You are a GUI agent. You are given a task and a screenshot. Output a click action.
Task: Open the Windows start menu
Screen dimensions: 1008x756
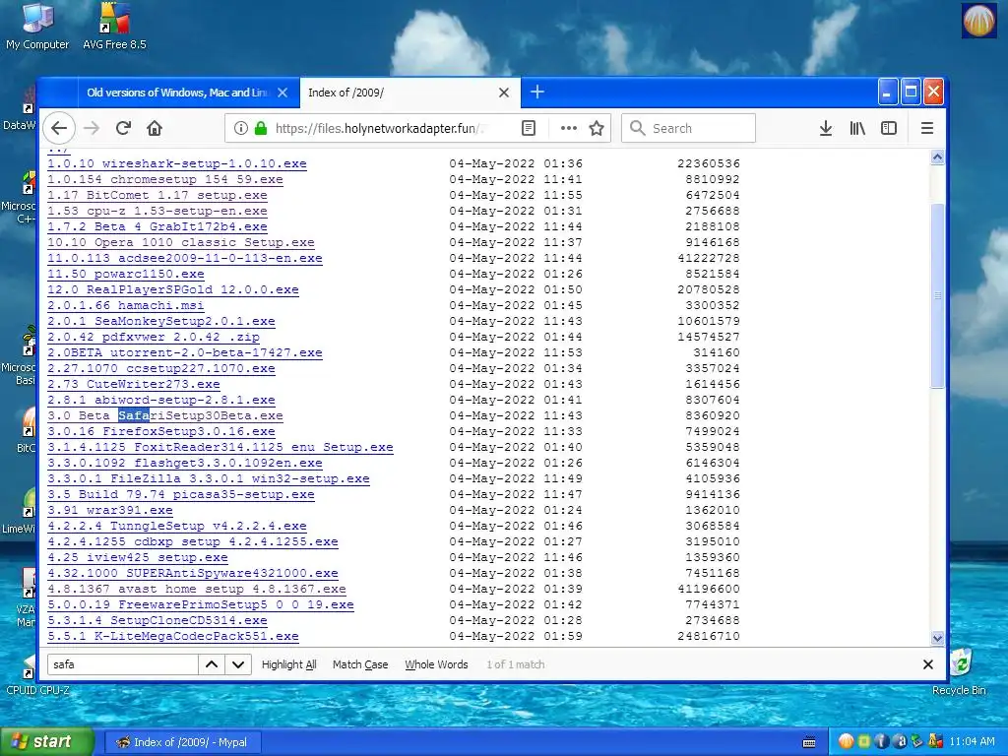[47, 742]
